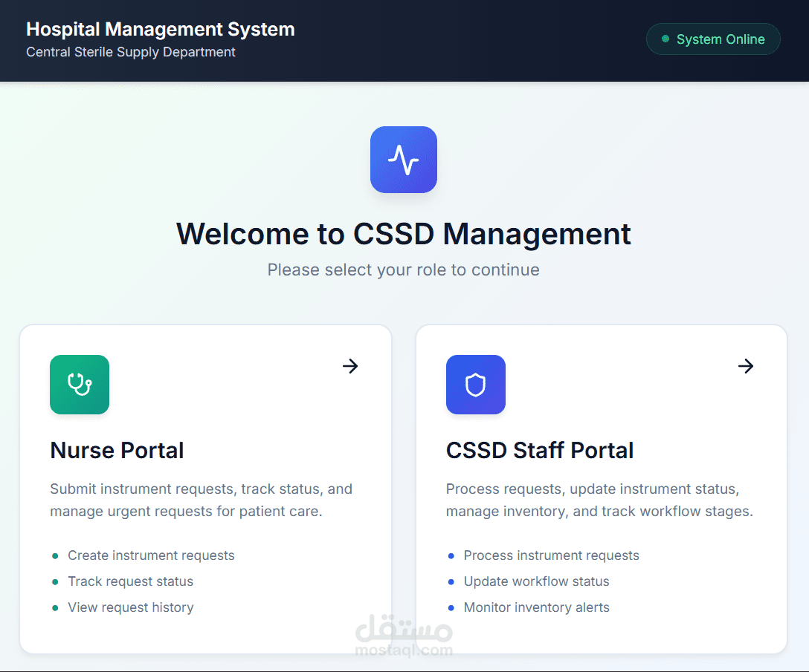Click the blue shield CSSD Staff icon
809x672 pixels.
tap(476, 385)
